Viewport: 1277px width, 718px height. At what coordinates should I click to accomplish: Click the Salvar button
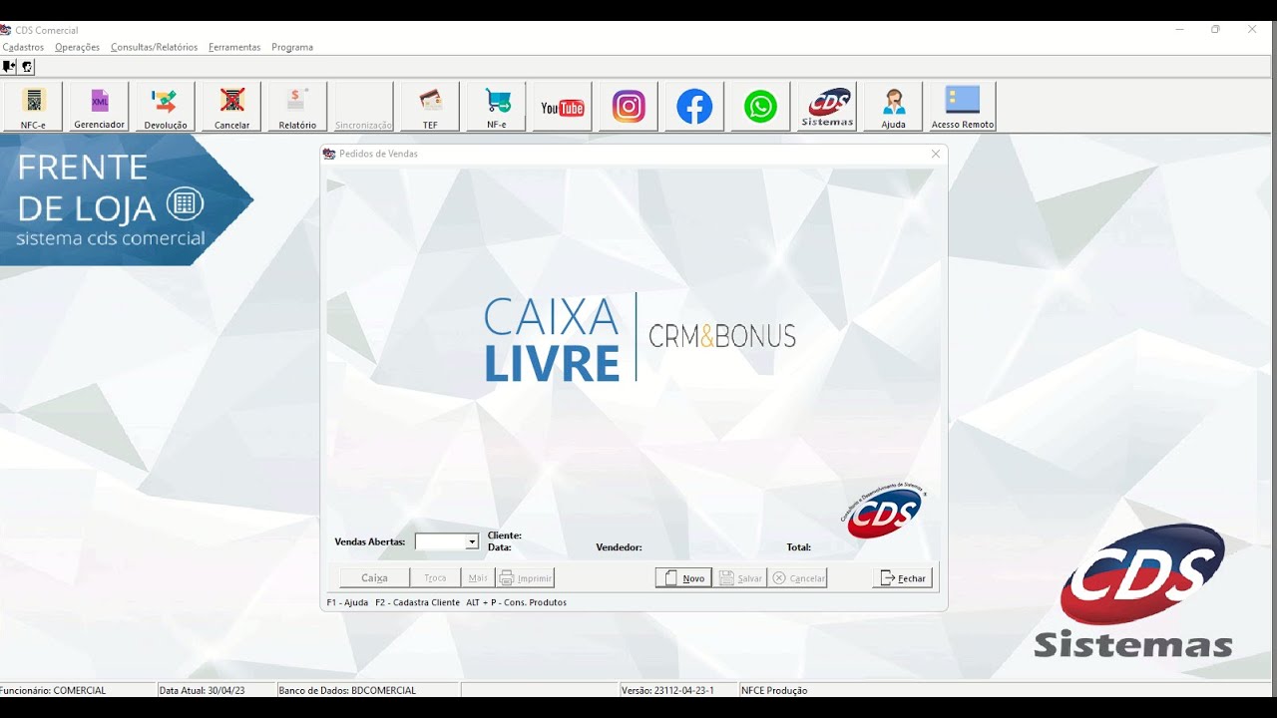click(x=740, y=578)
